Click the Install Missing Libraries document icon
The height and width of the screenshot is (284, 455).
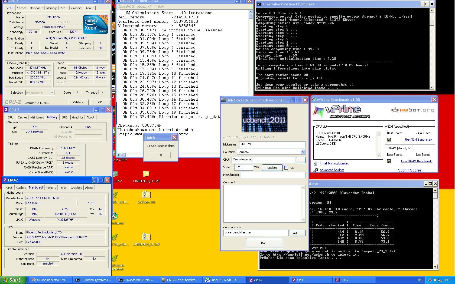pyautogui.click(x=315, y=163)
